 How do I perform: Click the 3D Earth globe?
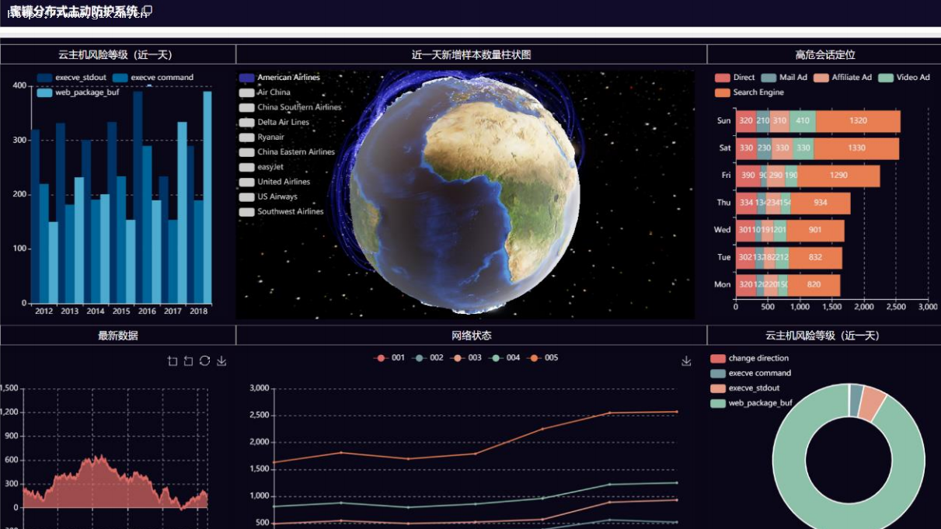point(465,194)
